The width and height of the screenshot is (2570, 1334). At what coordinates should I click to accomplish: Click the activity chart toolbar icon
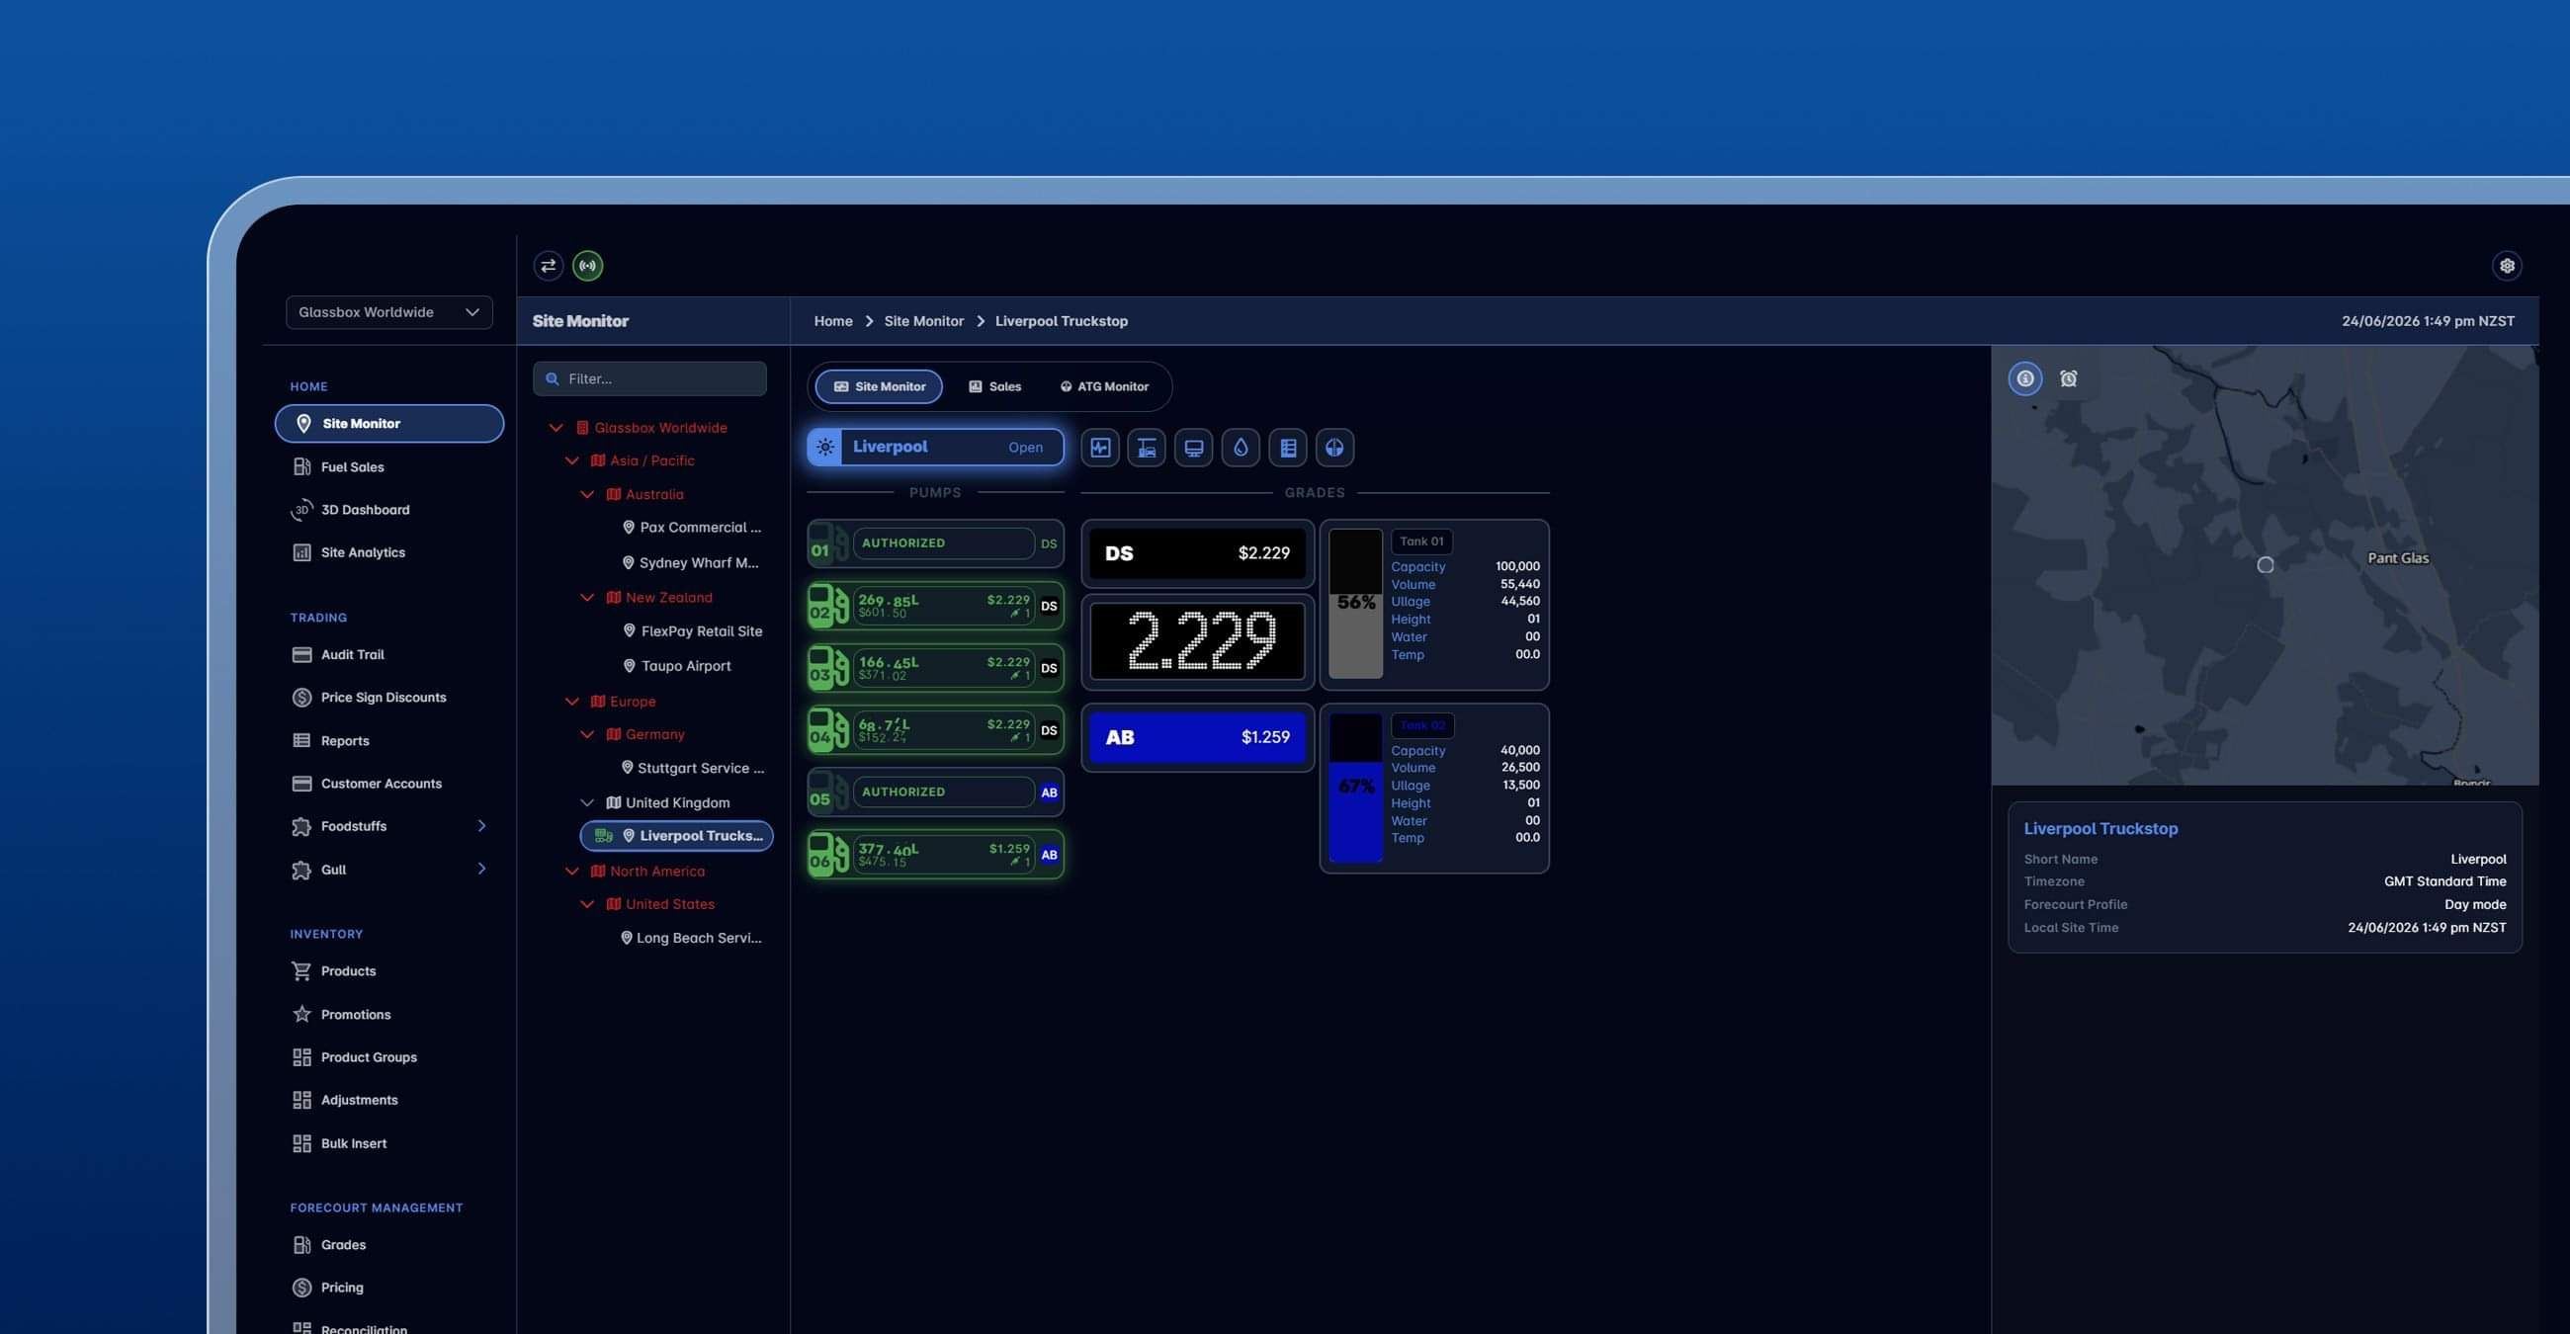click(1099, 448)
